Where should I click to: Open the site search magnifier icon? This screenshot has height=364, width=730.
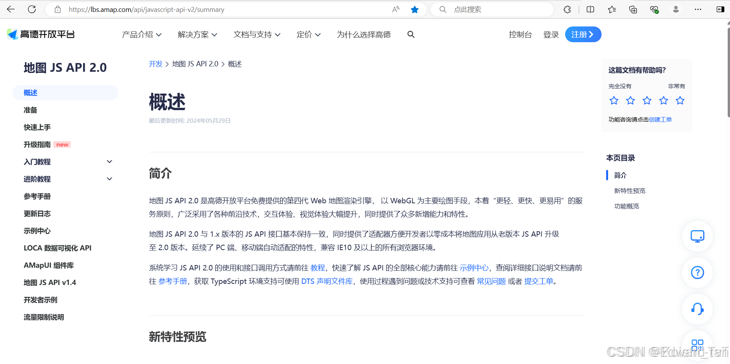[x=411, y=35]
